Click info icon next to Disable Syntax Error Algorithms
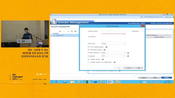Screen dimensions: 175x98 pos(114,62)
